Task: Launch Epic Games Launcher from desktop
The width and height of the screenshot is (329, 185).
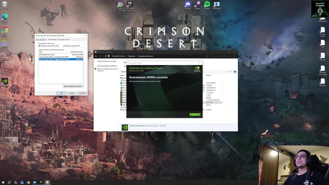Action: (130, 6)
